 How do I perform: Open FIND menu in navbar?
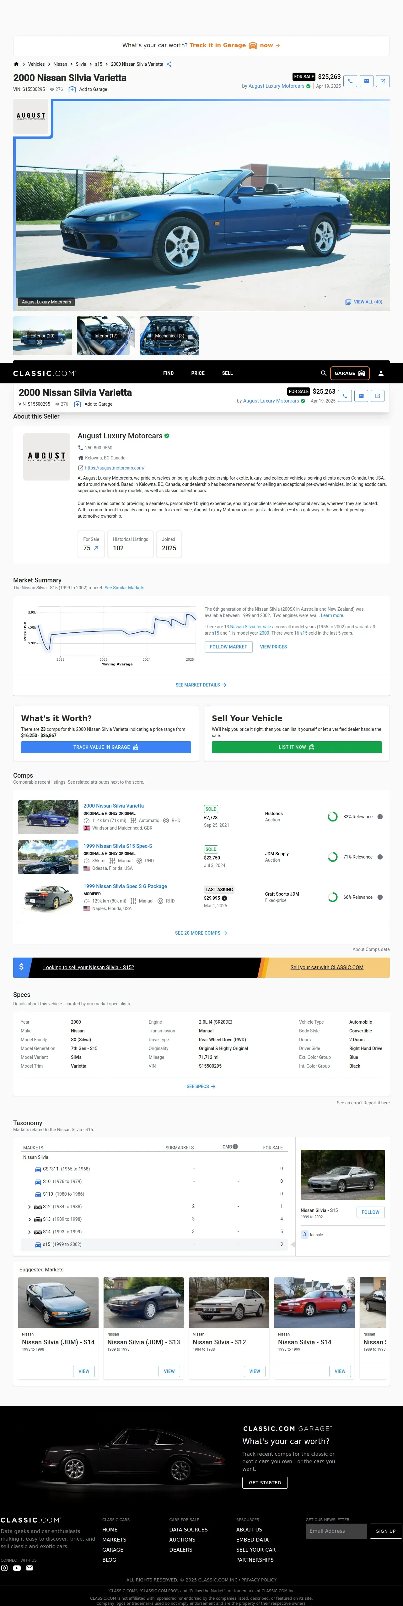169,373
